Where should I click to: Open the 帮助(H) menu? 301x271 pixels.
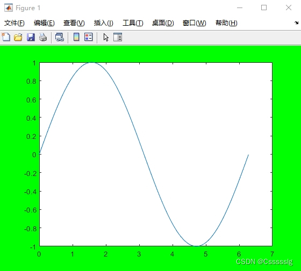point(226,23)
